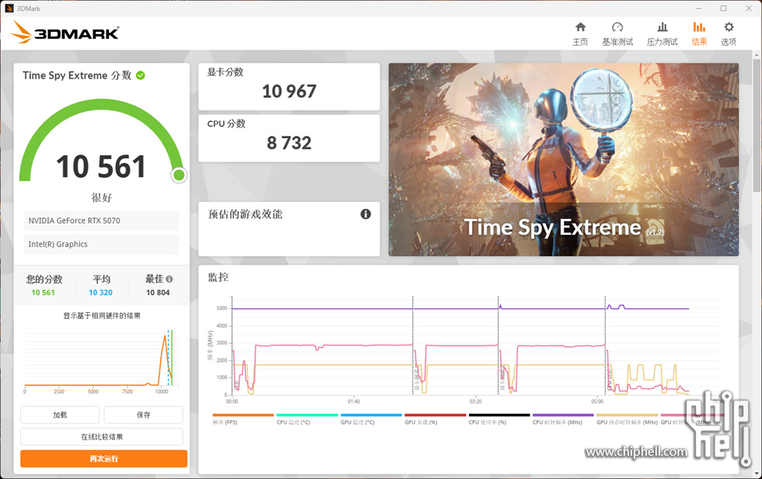Toggle the 帧率 (FPS) orange legend
The width and height of the screenshot is (762, 479).
(243, 418)
